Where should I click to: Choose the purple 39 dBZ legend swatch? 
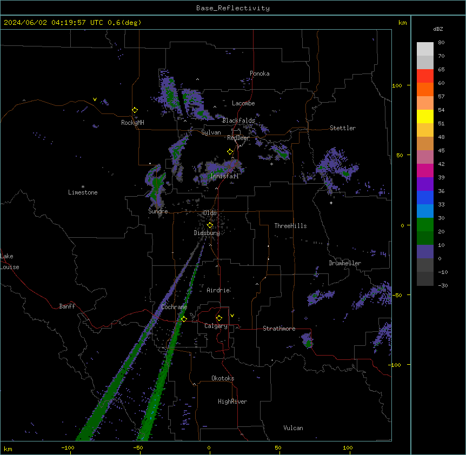tap(425, 184)
